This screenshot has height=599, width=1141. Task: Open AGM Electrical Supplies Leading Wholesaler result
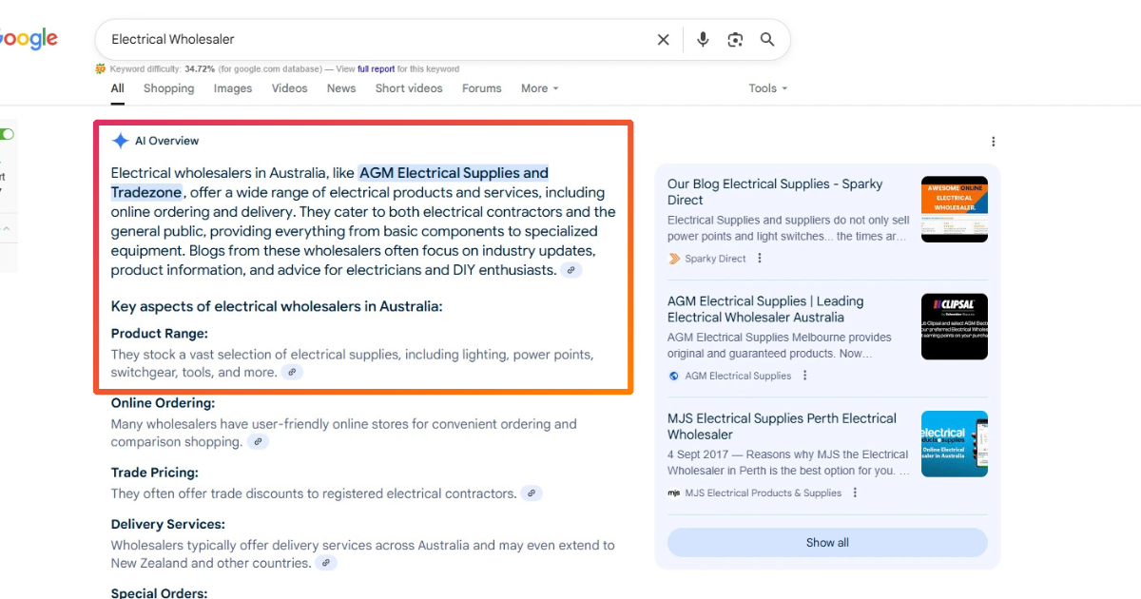pyautogui.click(x=765, y=309)
